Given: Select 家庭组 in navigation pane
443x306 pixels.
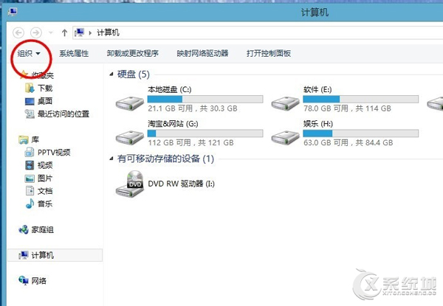Looking at the screenshot, I should 42,230.
